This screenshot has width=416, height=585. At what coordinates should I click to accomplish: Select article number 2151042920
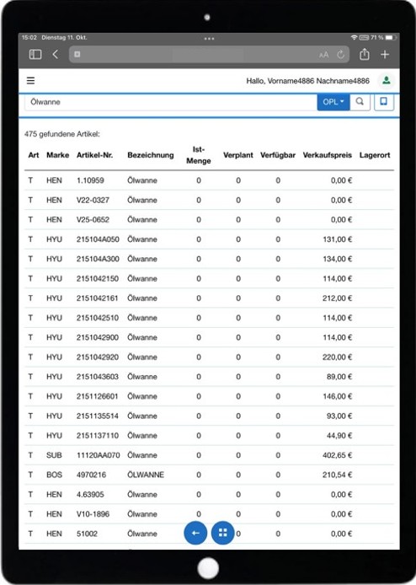pos(98,357)
